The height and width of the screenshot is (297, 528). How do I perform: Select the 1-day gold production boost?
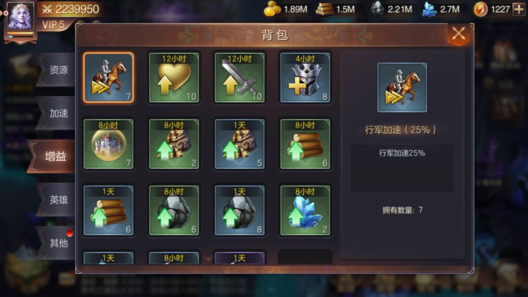tap(240, 144)
